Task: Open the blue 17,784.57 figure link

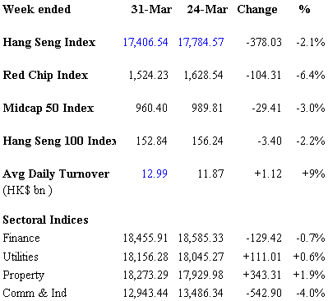Action: 201,43
